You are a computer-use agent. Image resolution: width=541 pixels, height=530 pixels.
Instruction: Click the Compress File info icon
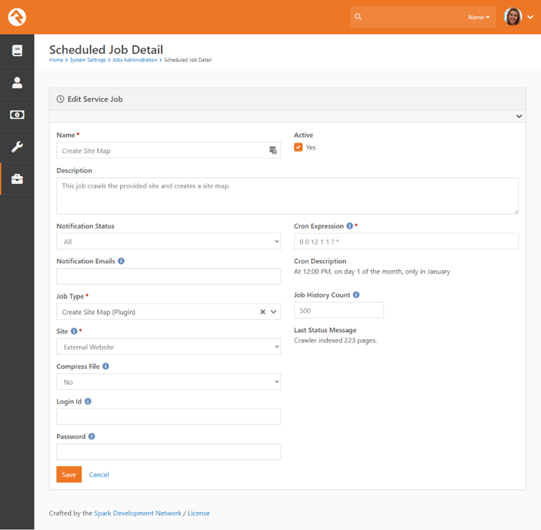(106, 367)
